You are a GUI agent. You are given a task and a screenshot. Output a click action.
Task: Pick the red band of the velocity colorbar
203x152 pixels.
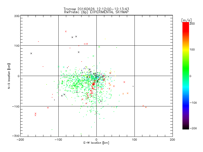click(186, 27)
